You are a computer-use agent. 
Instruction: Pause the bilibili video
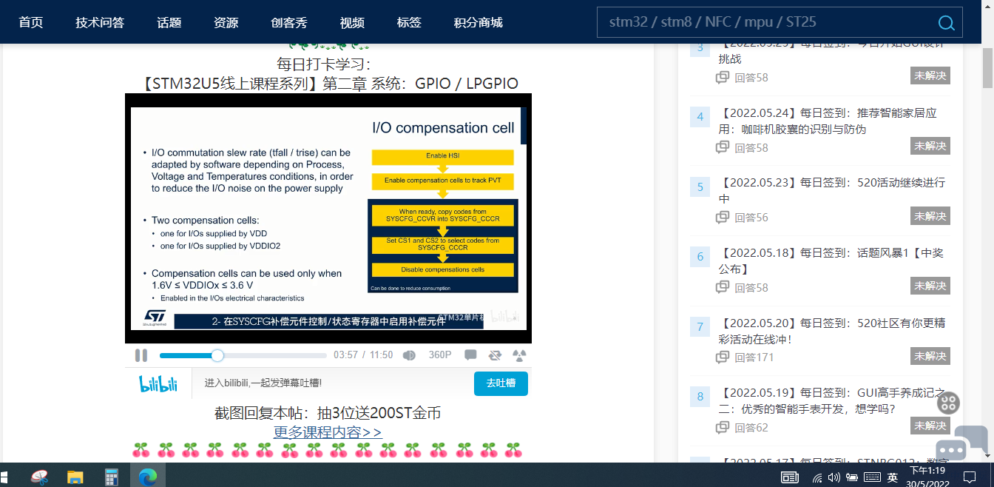[141, 355]
